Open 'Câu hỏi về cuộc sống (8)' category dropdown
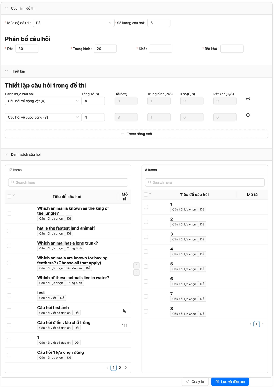Screen dimensions: 275x387 (x=43, y=118)
